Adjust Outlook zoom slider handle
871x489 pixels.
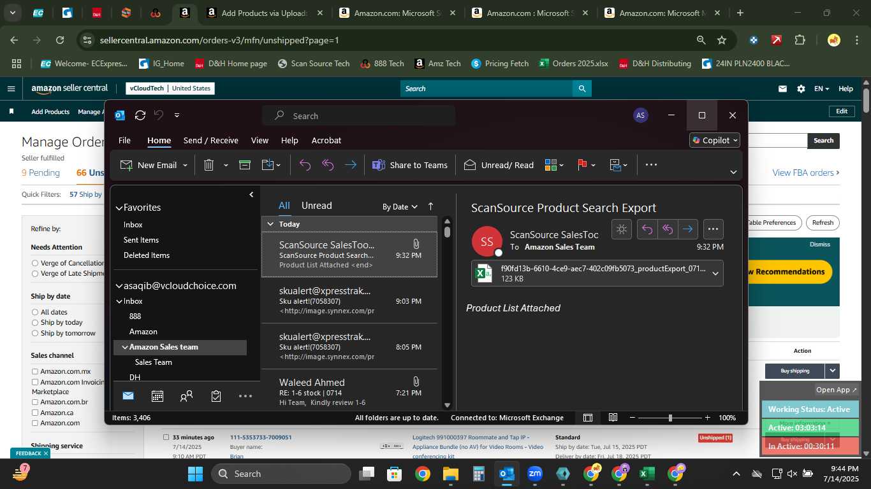(x=670, y=418)
